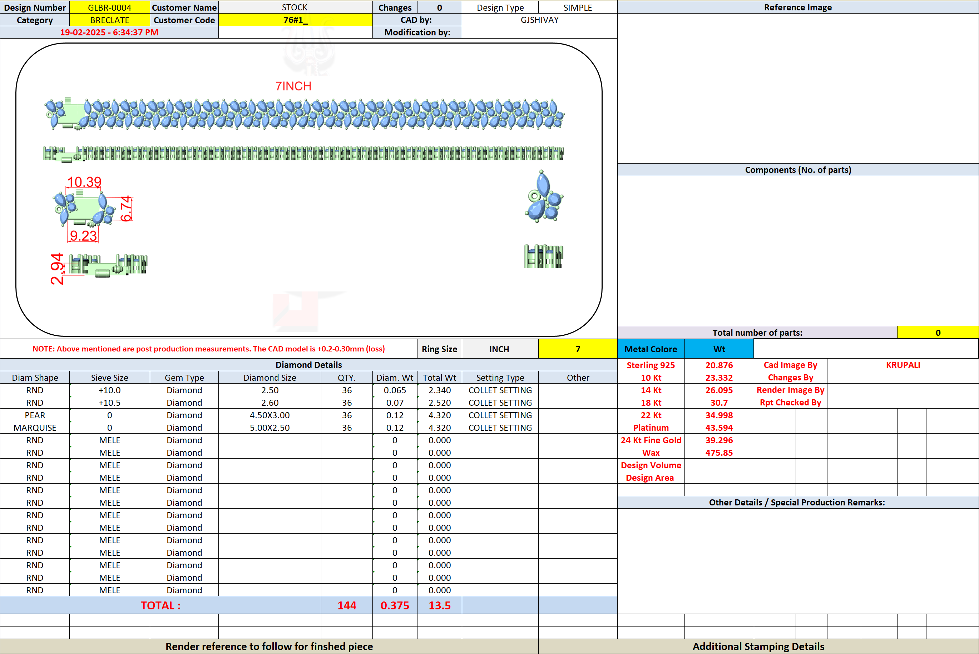Click the 5.00X2.50 diamond size cell
The width and height of the screenshot is (979, 654).
point(270,428)
